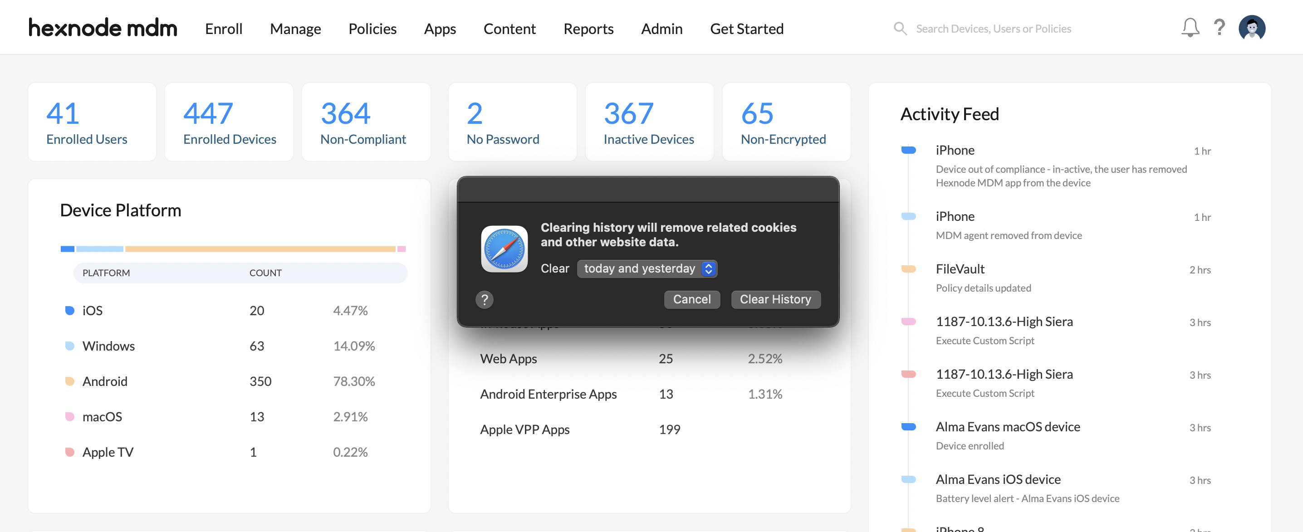Open the Apps menu
This screenshot has height=532, width=1303.
tap(440, 29)
